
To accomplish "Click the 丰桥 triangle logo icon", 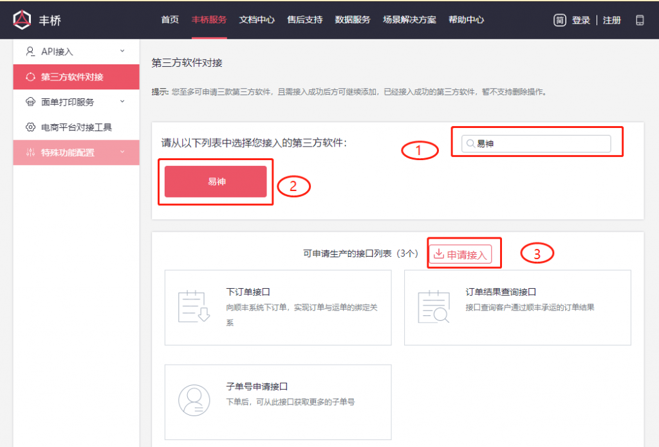I will click(x=22, y=19).
